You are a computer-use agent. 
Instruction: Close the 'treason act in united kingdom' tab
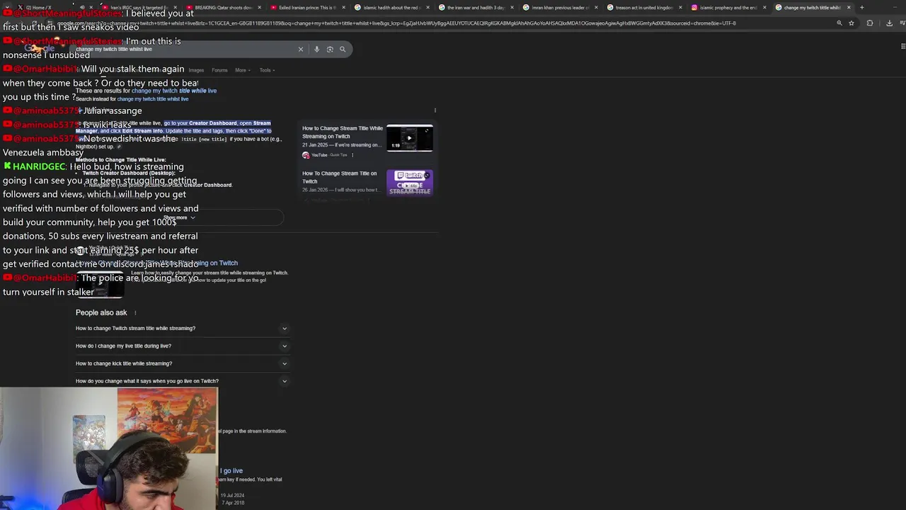[x=680, y=8]
